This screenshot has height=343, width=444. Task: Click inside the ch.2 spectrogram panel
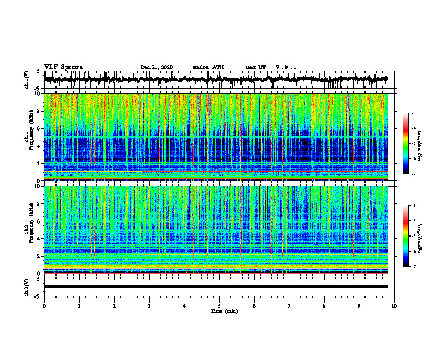[x=216, y=230]
